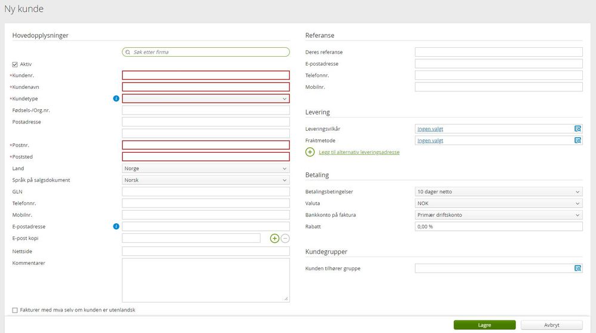The image size is (596, 333).
Task: Open the Valuta dropdown showing NOK
Action: 499,203
